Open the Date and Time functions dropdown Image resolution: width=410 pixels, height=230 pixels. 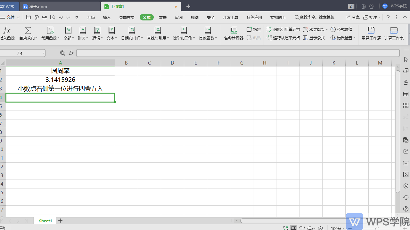(143, 38)
